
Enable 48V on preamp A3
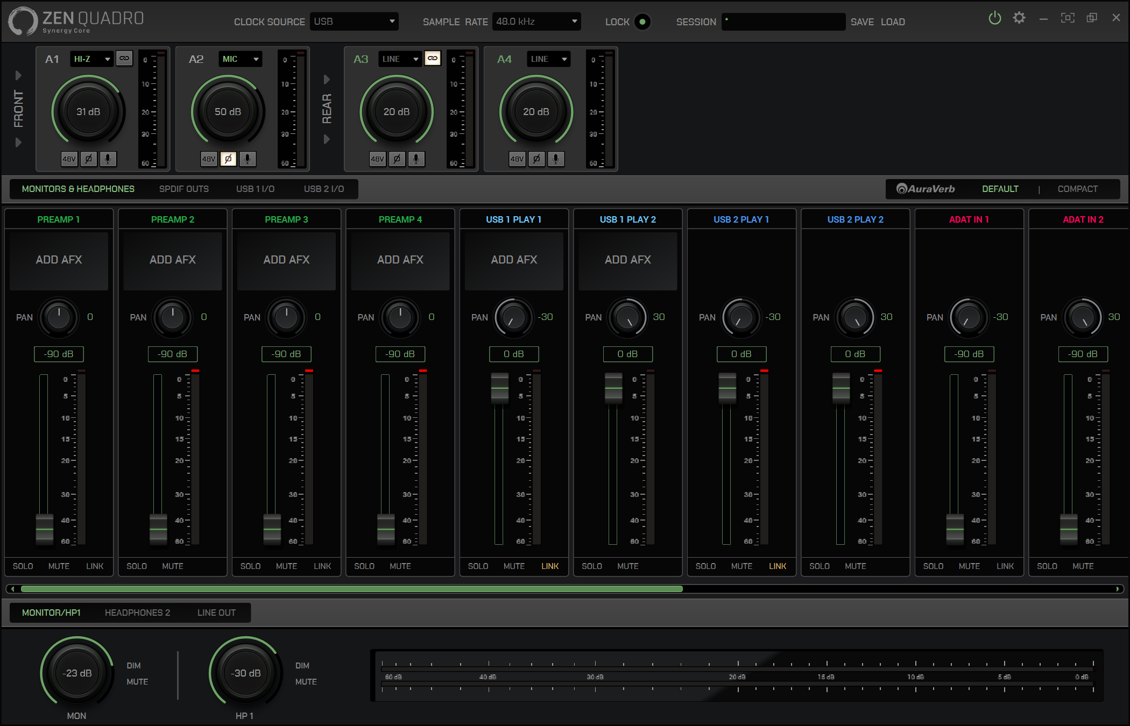coord(378,159)
